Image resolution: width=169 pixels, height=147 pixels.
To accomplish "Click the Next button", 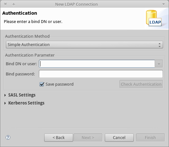I will [88, 138].
